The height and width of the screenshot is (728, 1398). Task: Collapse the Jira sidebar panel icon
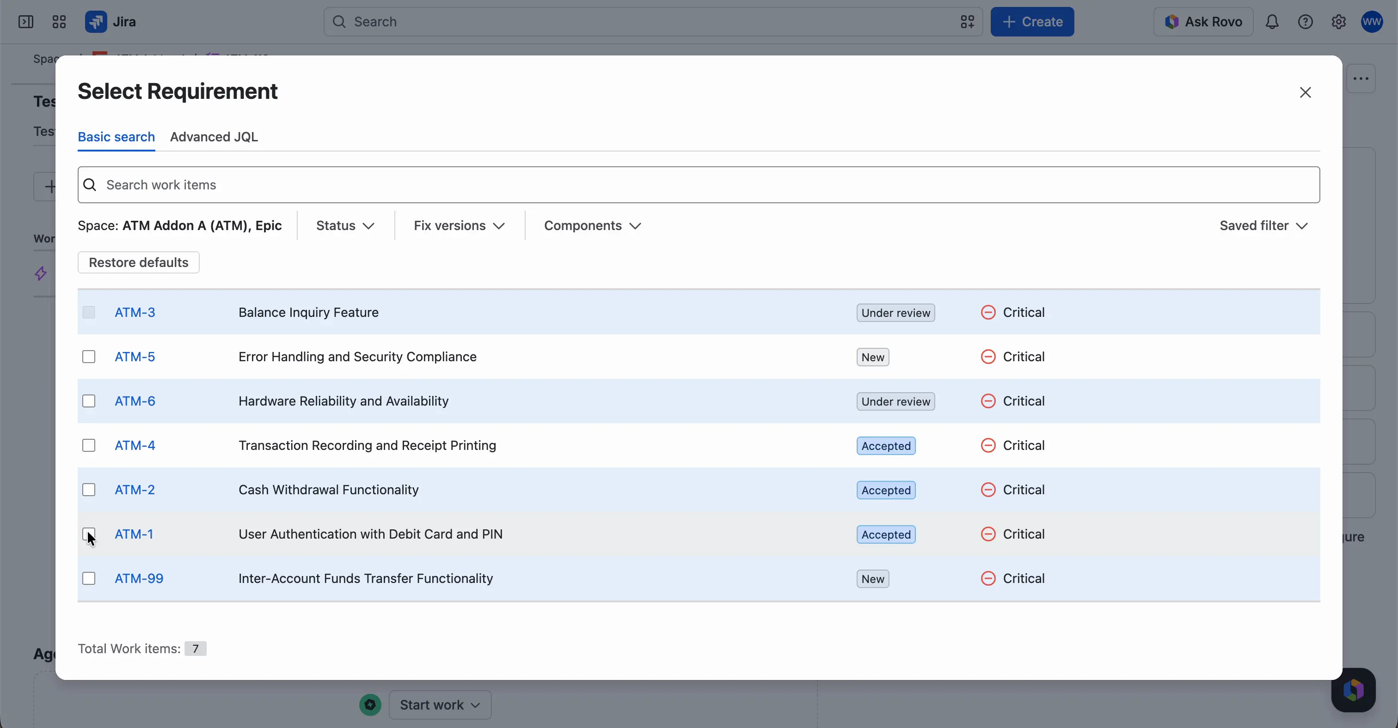(x=25, y=22)
